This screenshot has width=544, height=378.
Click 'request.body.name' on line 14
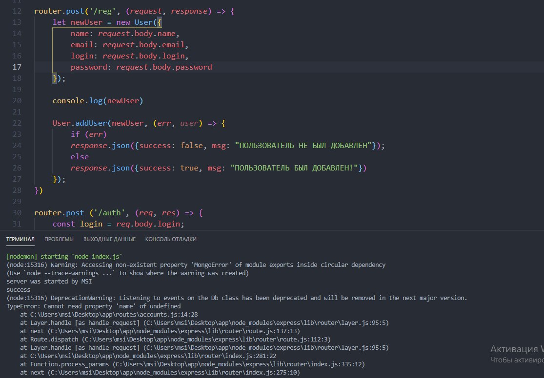pyautogui.click(x=137, y=34)
